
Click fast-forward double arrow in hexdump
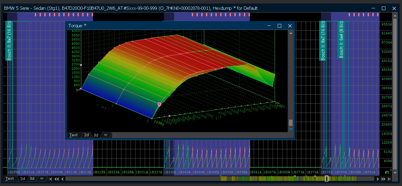coord(383,179)
